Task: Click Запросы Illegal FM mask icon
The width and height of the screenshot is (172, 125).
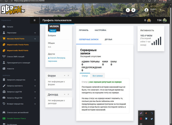Action: 4,98
